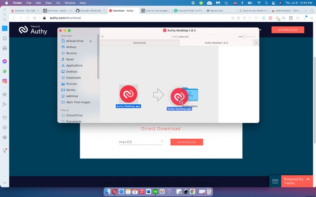Switch to Authy Desktop 1.8.3 Finder tab
This screenshot has width=316, height=197.
(216, 43)
